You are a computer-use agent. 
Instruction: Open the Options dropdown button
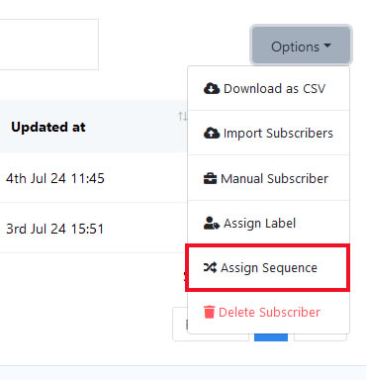pyautogui.click(x=301, y=46)
